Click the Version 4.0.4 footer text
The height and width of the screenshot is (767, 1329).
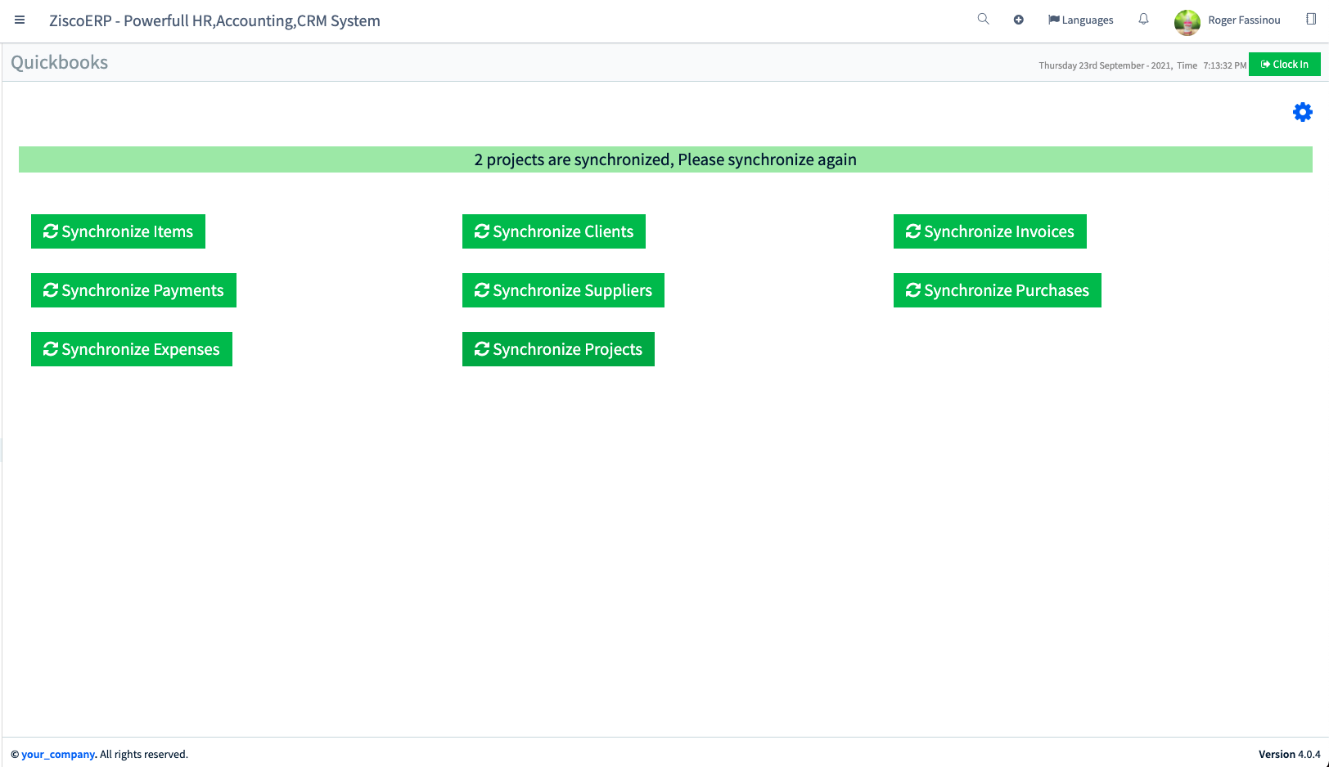(x=1290, y=755)
